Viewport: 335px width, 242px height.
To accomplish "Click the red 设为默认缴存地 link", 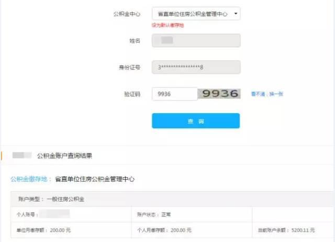I will 167,25.
